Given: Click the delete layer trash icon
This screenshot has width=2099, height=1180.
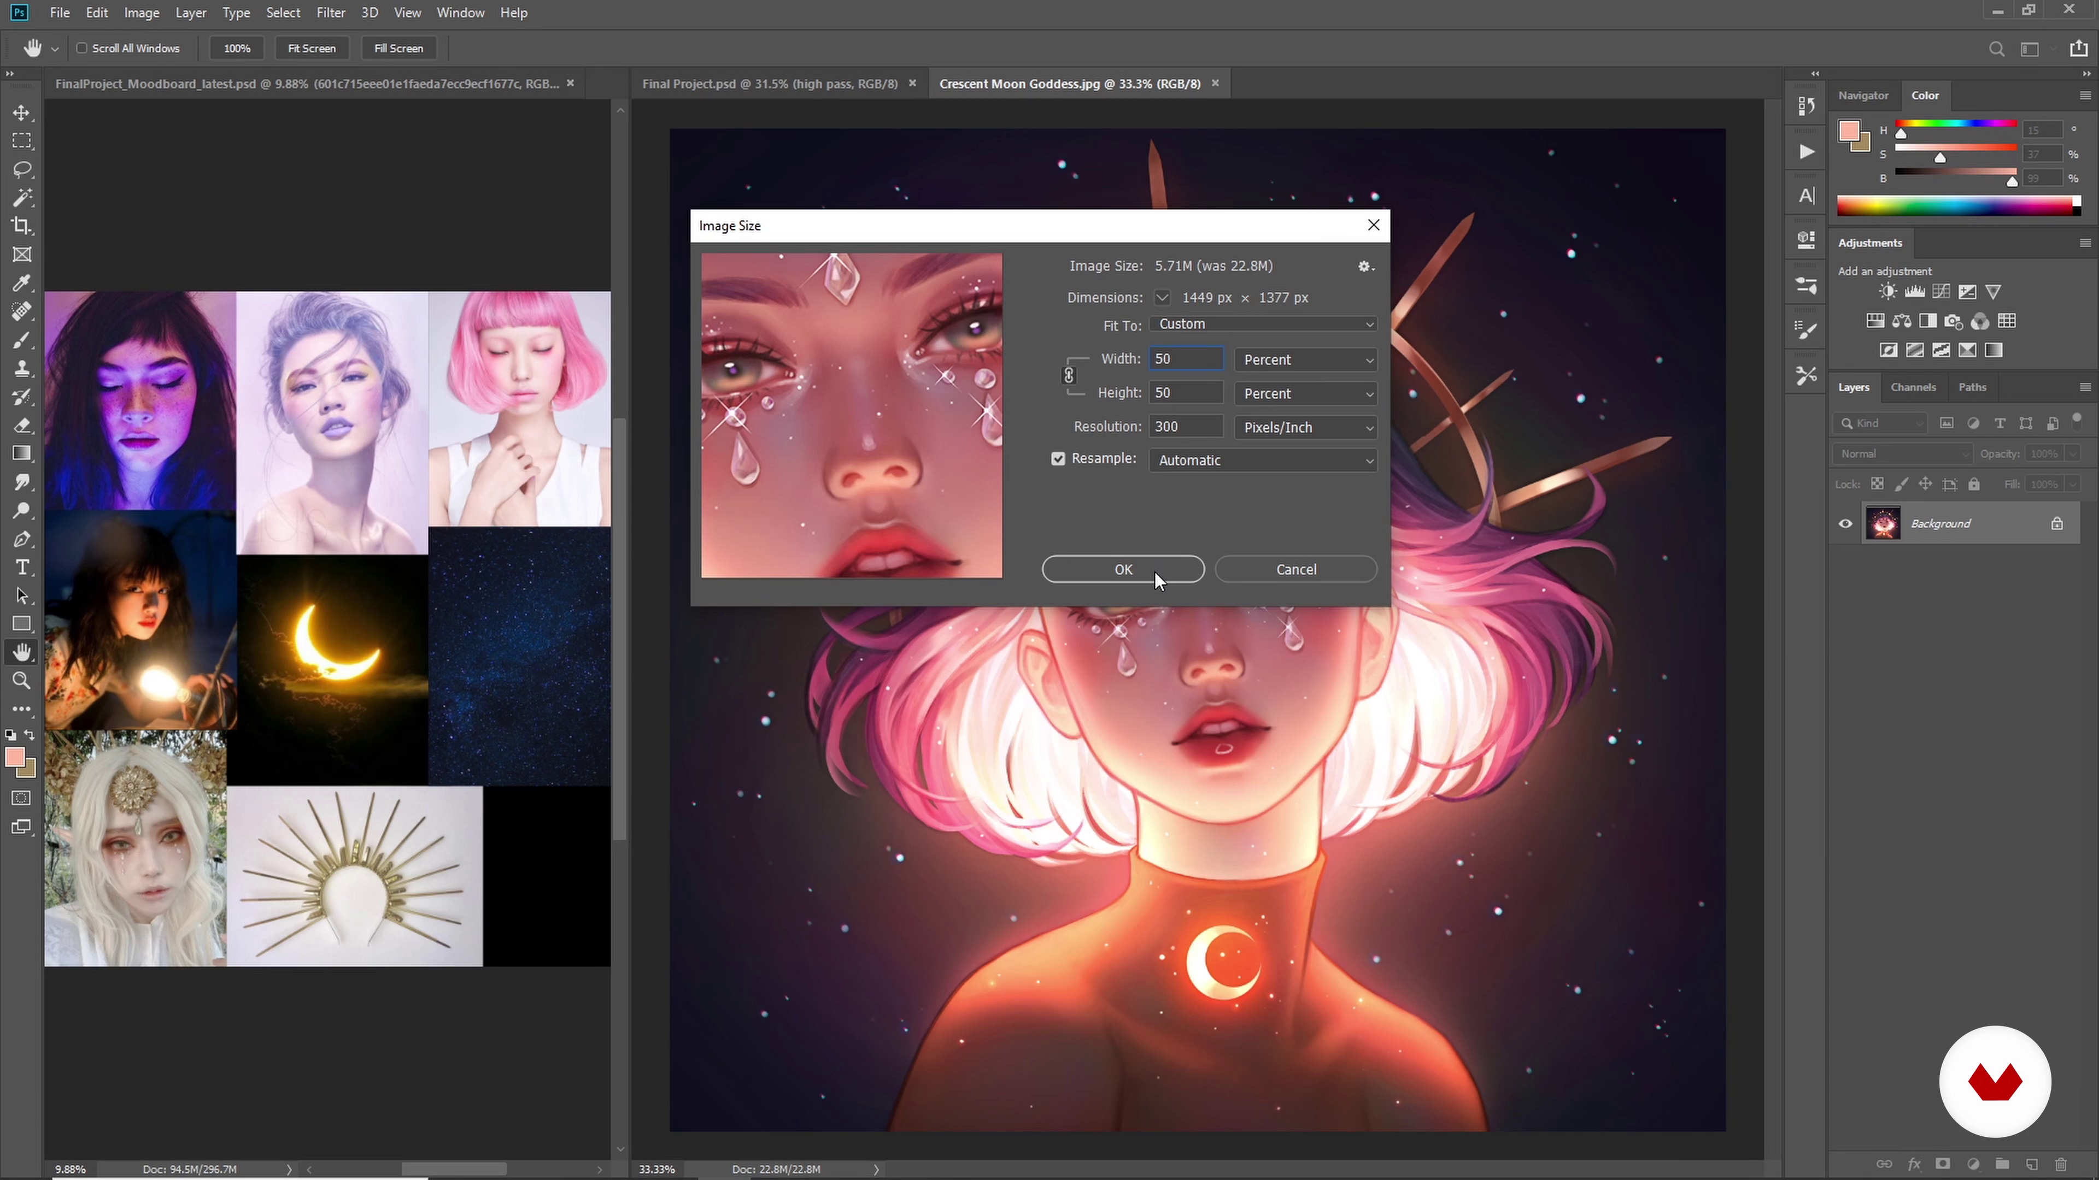Looking at the screenshot, I should pos(2061,1164).
